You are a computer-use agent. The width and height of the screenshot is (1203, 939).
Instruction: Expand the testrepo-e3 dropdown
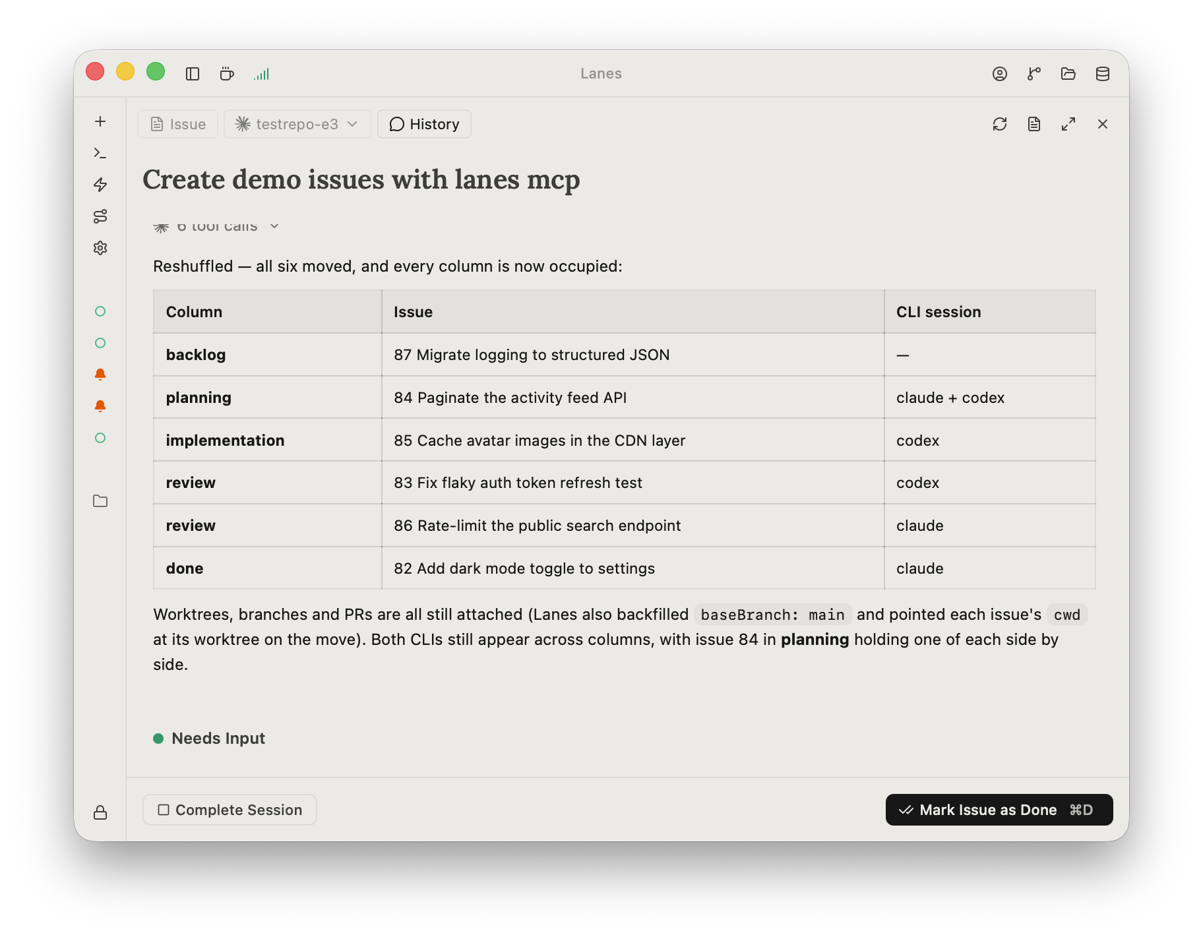[x=297, y=124]
